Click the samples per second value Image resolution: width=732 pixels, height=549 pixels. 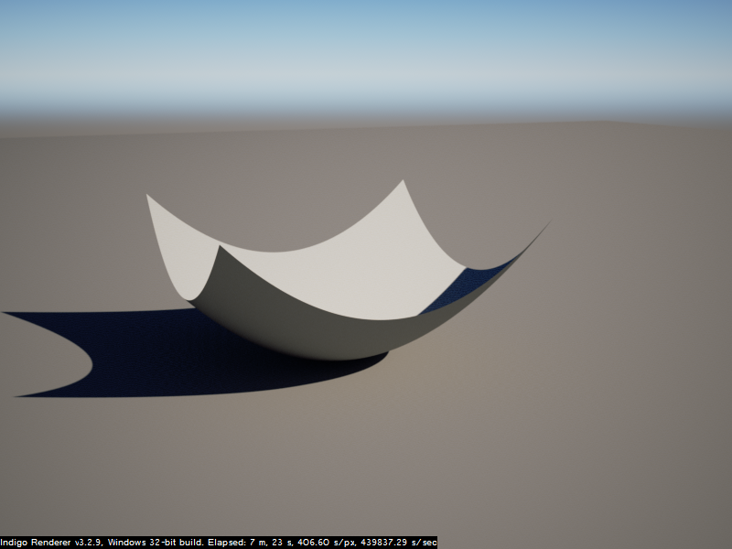click(395, 543)
